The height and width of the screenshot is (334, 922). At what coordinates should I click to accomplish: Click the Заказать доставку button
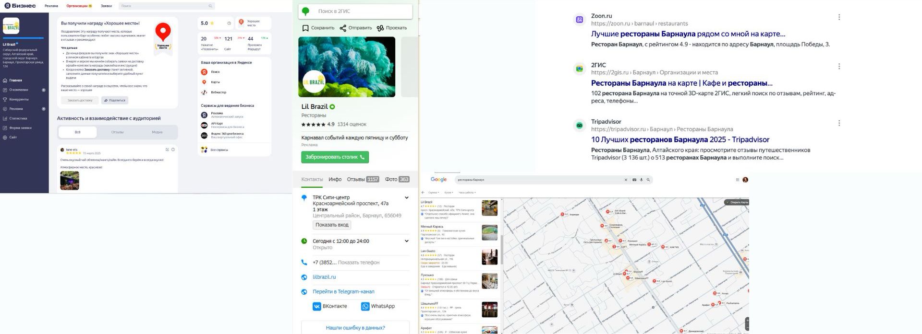pos(80,100)
